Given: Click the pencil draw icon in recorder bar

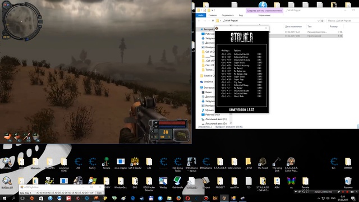Looking at the screenshot, I should point(339,192).
